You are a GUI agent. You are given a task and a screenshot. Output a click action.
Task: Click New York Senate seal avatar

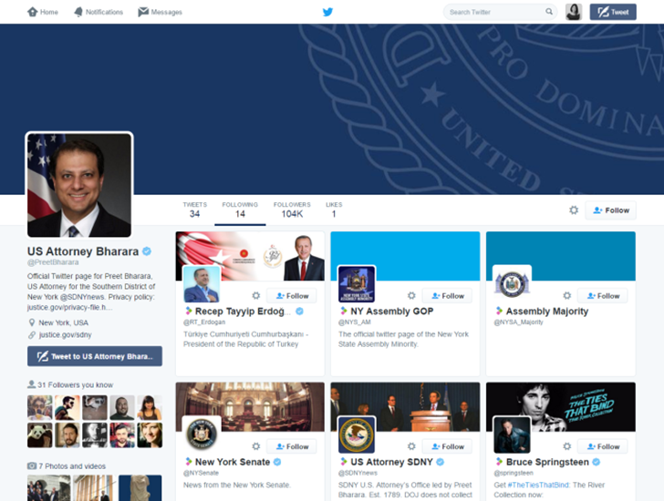pos(202,435)
